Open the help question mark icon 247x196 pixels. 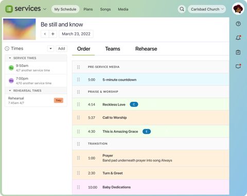238,24
